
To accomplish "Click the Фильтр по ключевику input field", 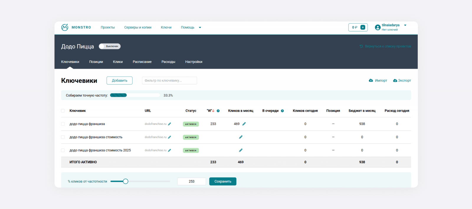I will (x=169, y=81).
